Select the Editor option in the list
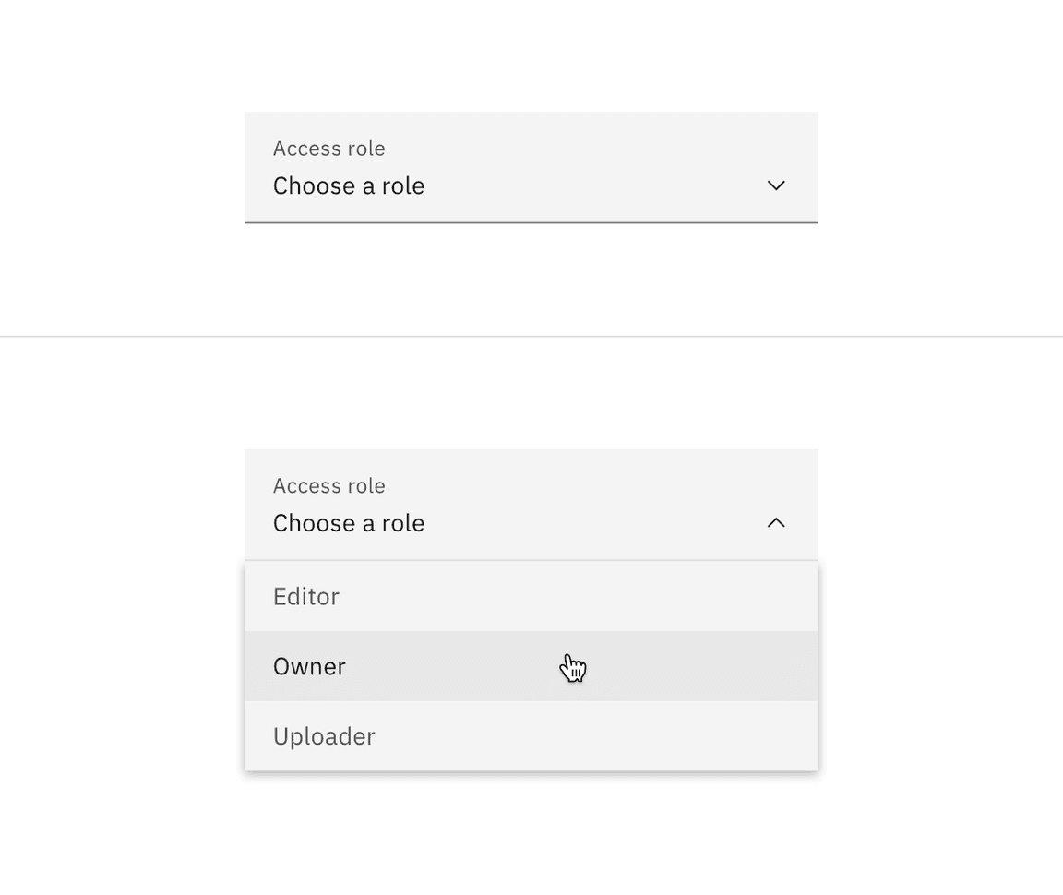 tap(531, 596)
